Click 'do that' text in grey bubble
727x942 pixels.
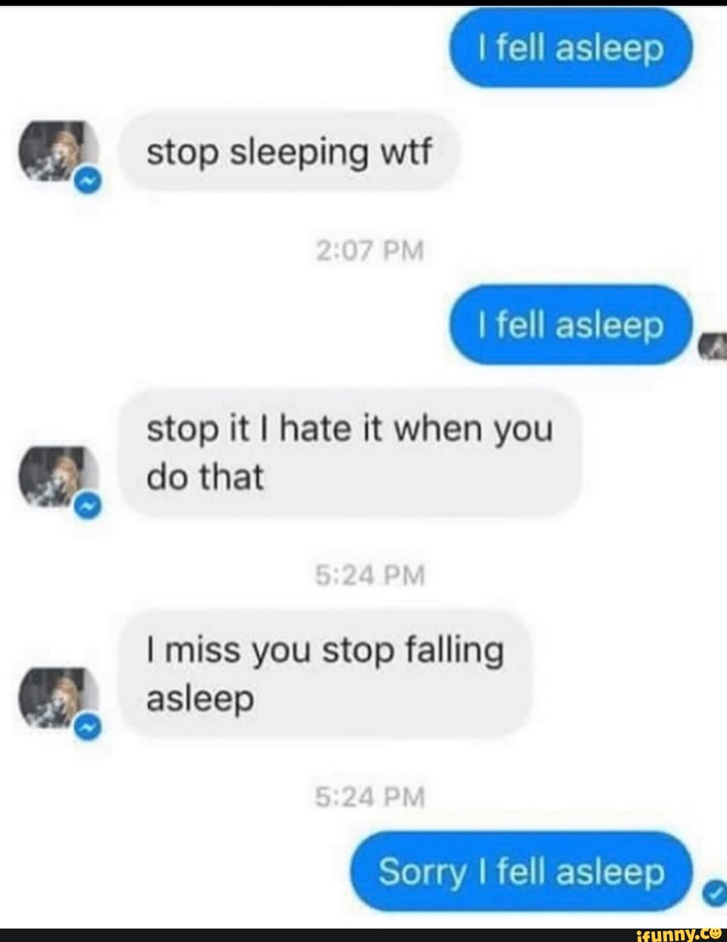click(x=205, y=477)
